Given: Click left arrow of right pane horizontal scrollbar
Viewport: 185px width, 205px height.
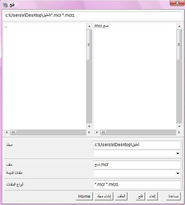Looking at the screenshot, I should [x=97, y=132].
